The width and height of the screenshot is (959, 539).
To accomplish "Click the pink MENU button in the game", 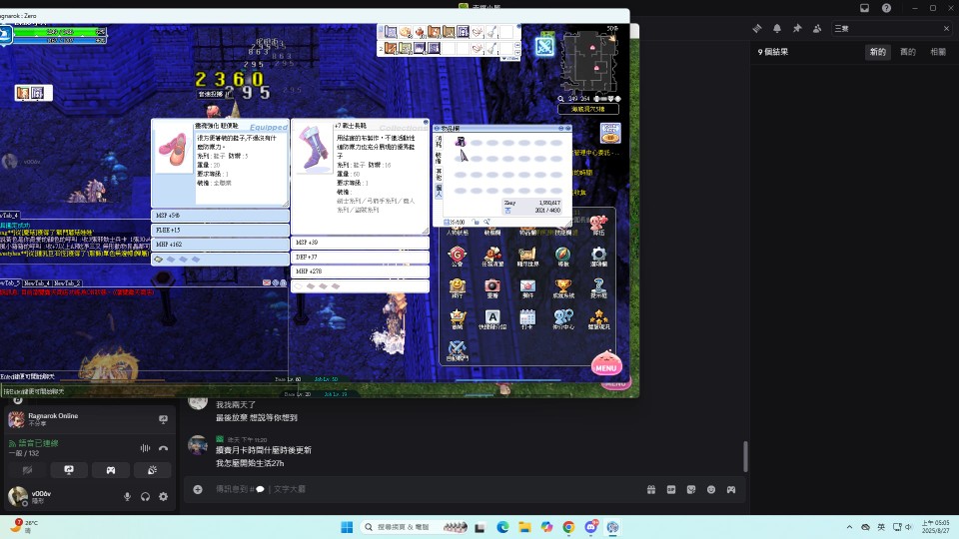I will click(606, 363).
